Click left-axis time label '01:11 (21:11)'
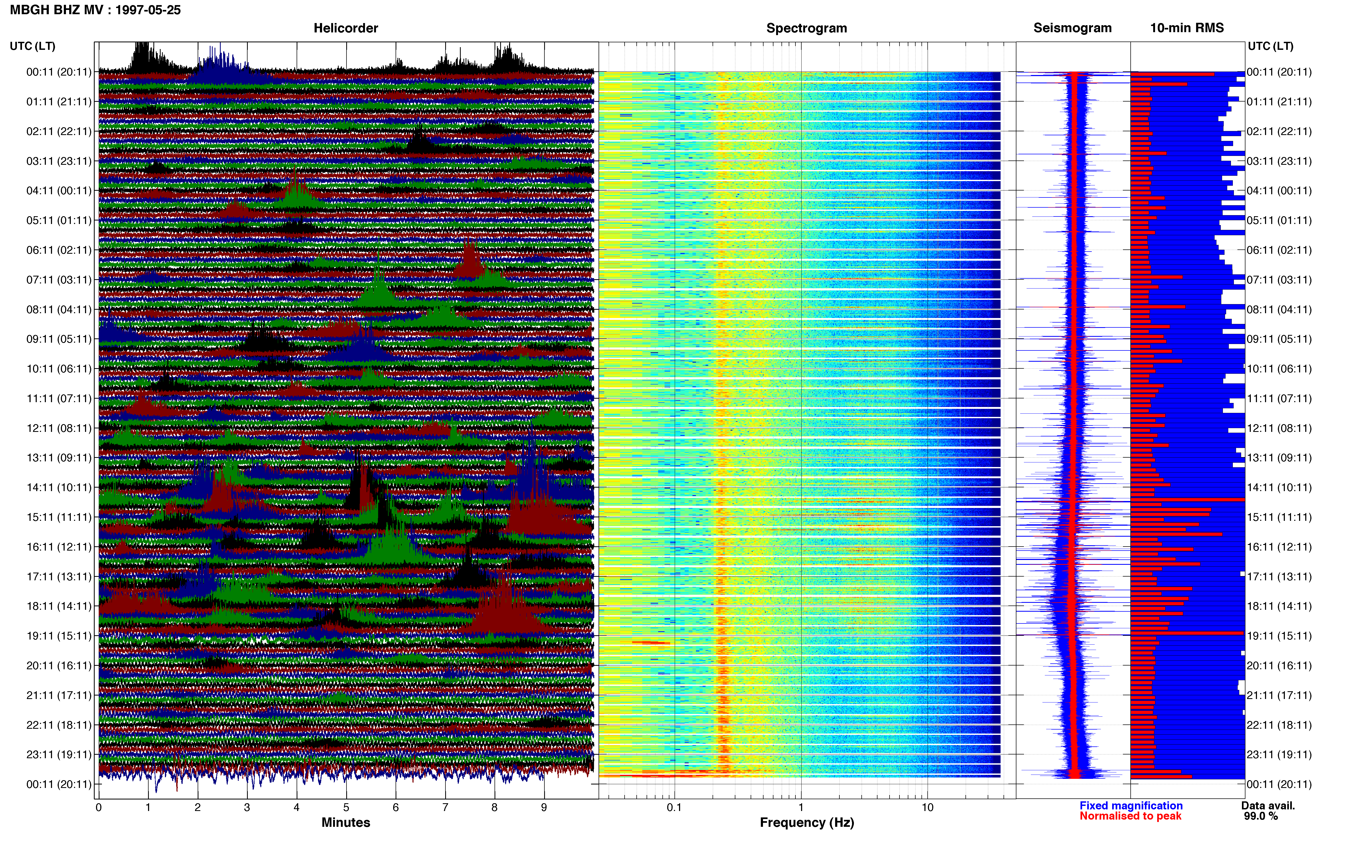The height and width of the screenshot is (841, 1346). click(x=58, y=102)
